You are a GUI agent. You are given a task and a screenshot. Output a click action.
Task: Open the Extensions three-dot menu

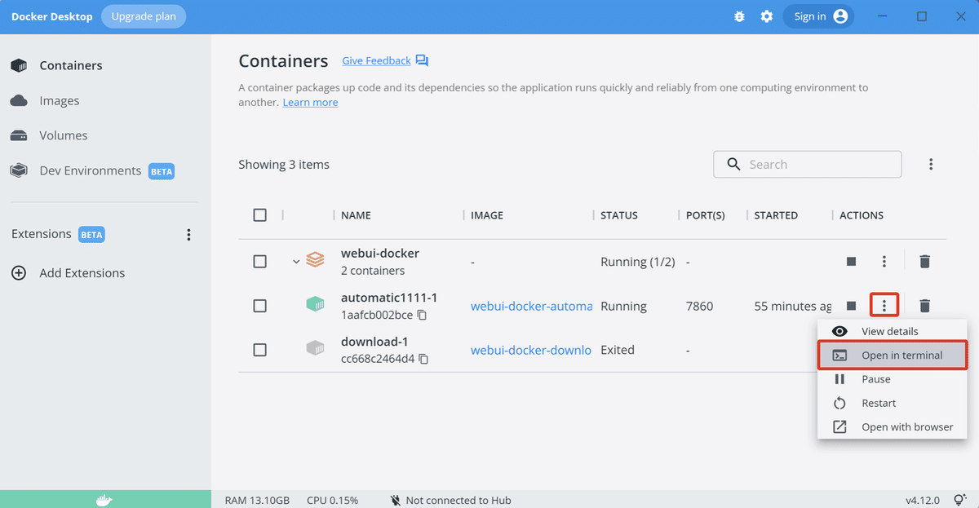point(188,235)
